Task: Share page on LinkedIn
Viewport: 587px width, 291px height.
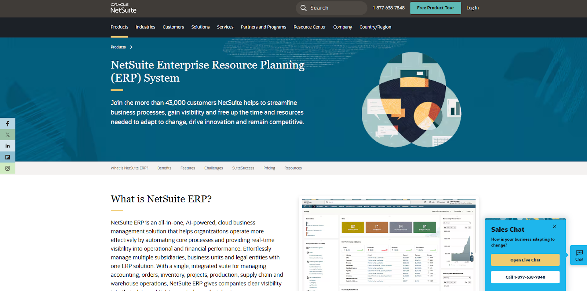Action: coord(7,146)
